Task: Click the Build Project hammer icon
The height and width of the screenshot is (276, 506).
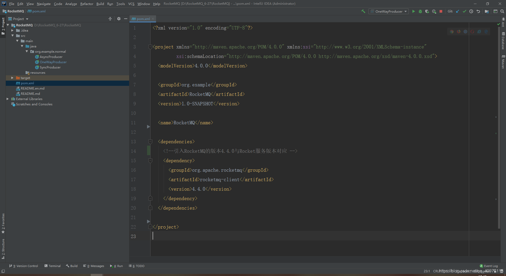Action: tap(363, 11)
